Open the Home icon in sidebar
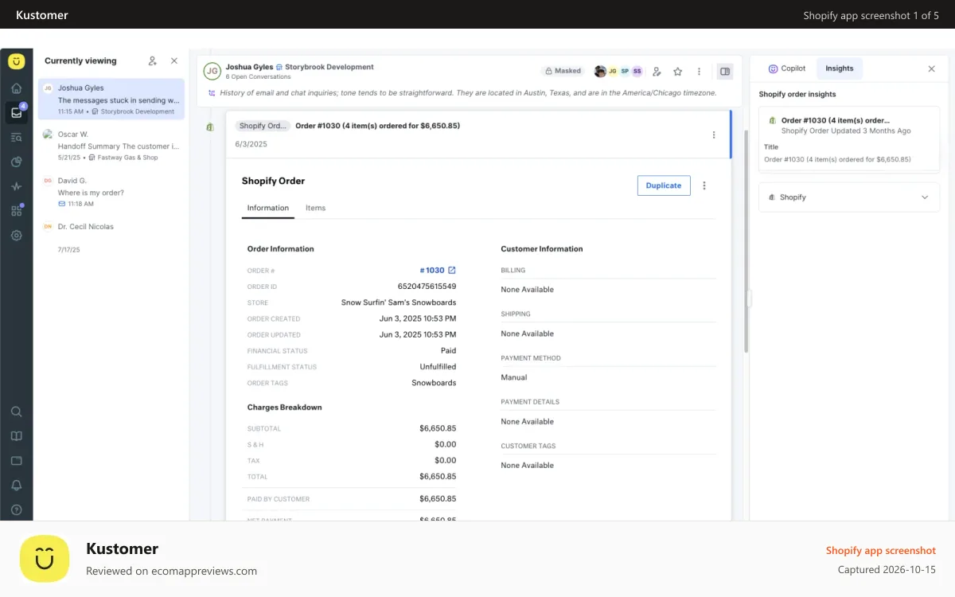The width and height of the screenshot is (955, 597). pos(16,88)
